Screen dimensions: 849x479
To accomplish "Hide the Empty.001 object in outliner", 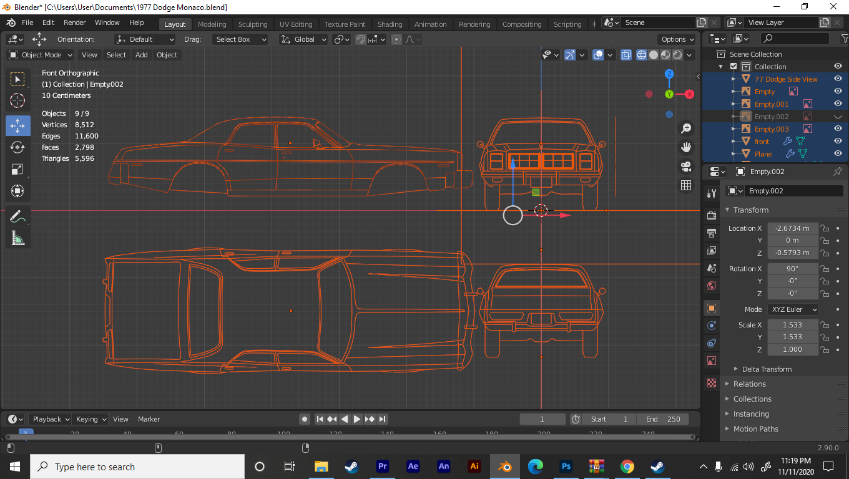I will point(838,104).
